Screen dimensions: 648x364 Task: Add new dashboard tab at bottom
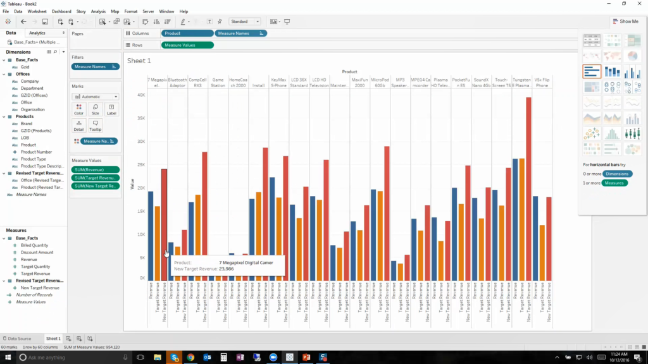pyautogui.click(x=79, y=339)
